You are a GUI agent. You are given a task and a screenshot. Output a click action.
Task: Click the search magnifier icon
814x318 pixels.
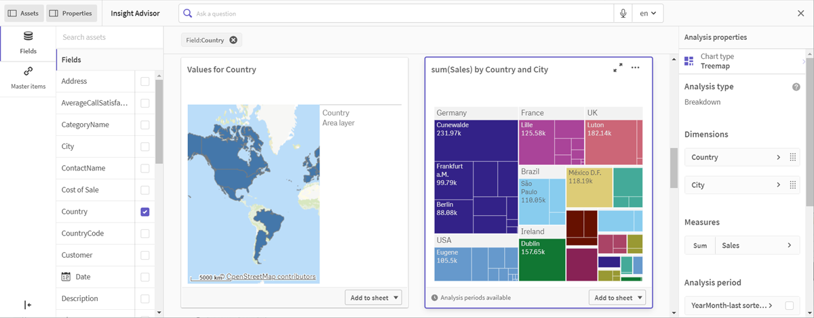tap(188, 14)
